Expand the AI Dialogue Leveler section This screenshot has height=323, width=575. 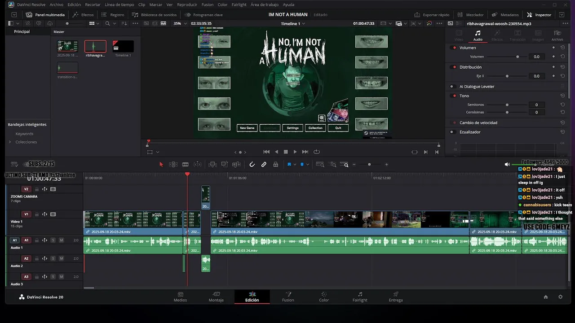coord(477,86)
